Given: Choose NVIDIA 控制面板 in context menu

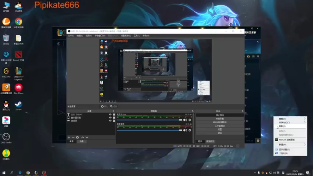Looking at the screenshot, I should 290,140.
